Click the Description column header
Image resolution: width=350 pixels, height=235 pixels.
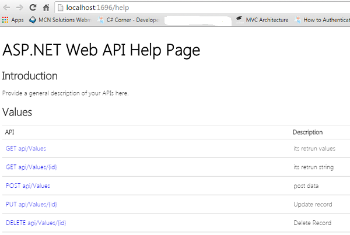tap(307, 132)
